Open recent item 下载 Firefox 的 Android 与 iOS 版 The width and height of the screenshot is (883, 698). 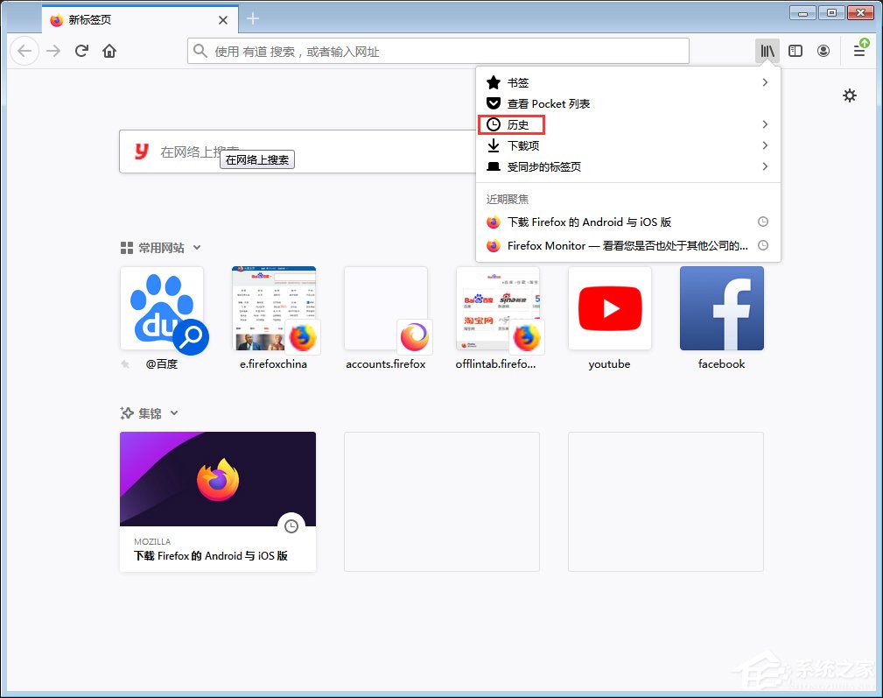click(627, 222)
